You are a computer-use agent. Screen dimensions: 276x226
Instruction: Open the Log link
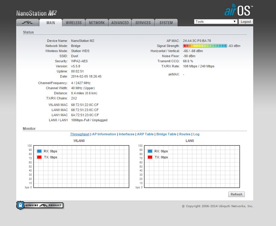[196, 134]
